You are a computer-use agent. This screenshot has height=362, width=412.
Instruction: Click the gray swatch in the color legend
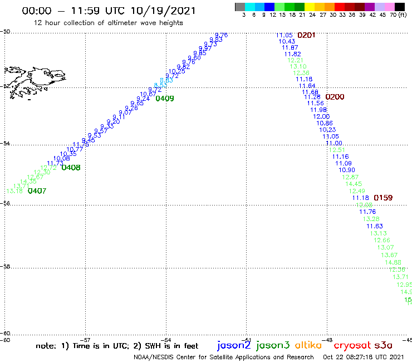point(240,7)
